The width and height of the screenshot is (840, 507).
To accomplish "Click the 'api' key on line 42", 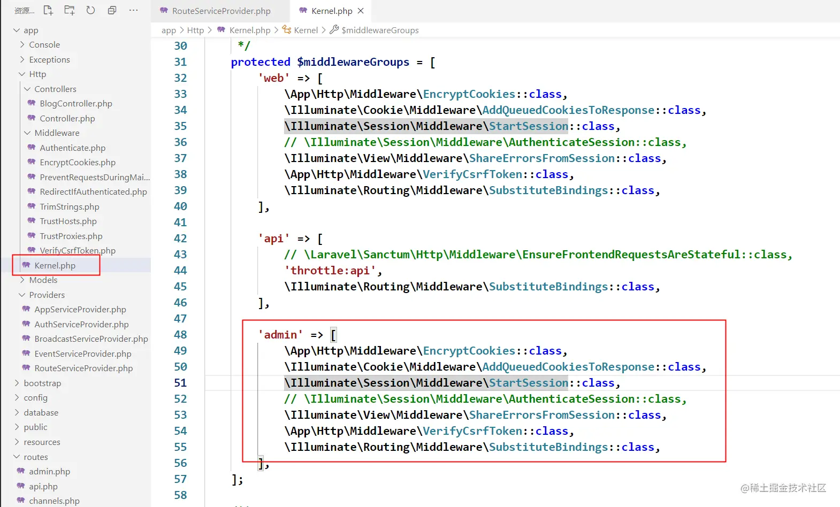I will pyautogui.click(x=273, y=239).
